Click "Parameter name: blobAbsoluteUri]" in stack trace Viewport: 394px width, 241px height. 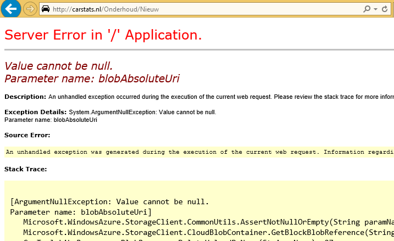point(81,212)
